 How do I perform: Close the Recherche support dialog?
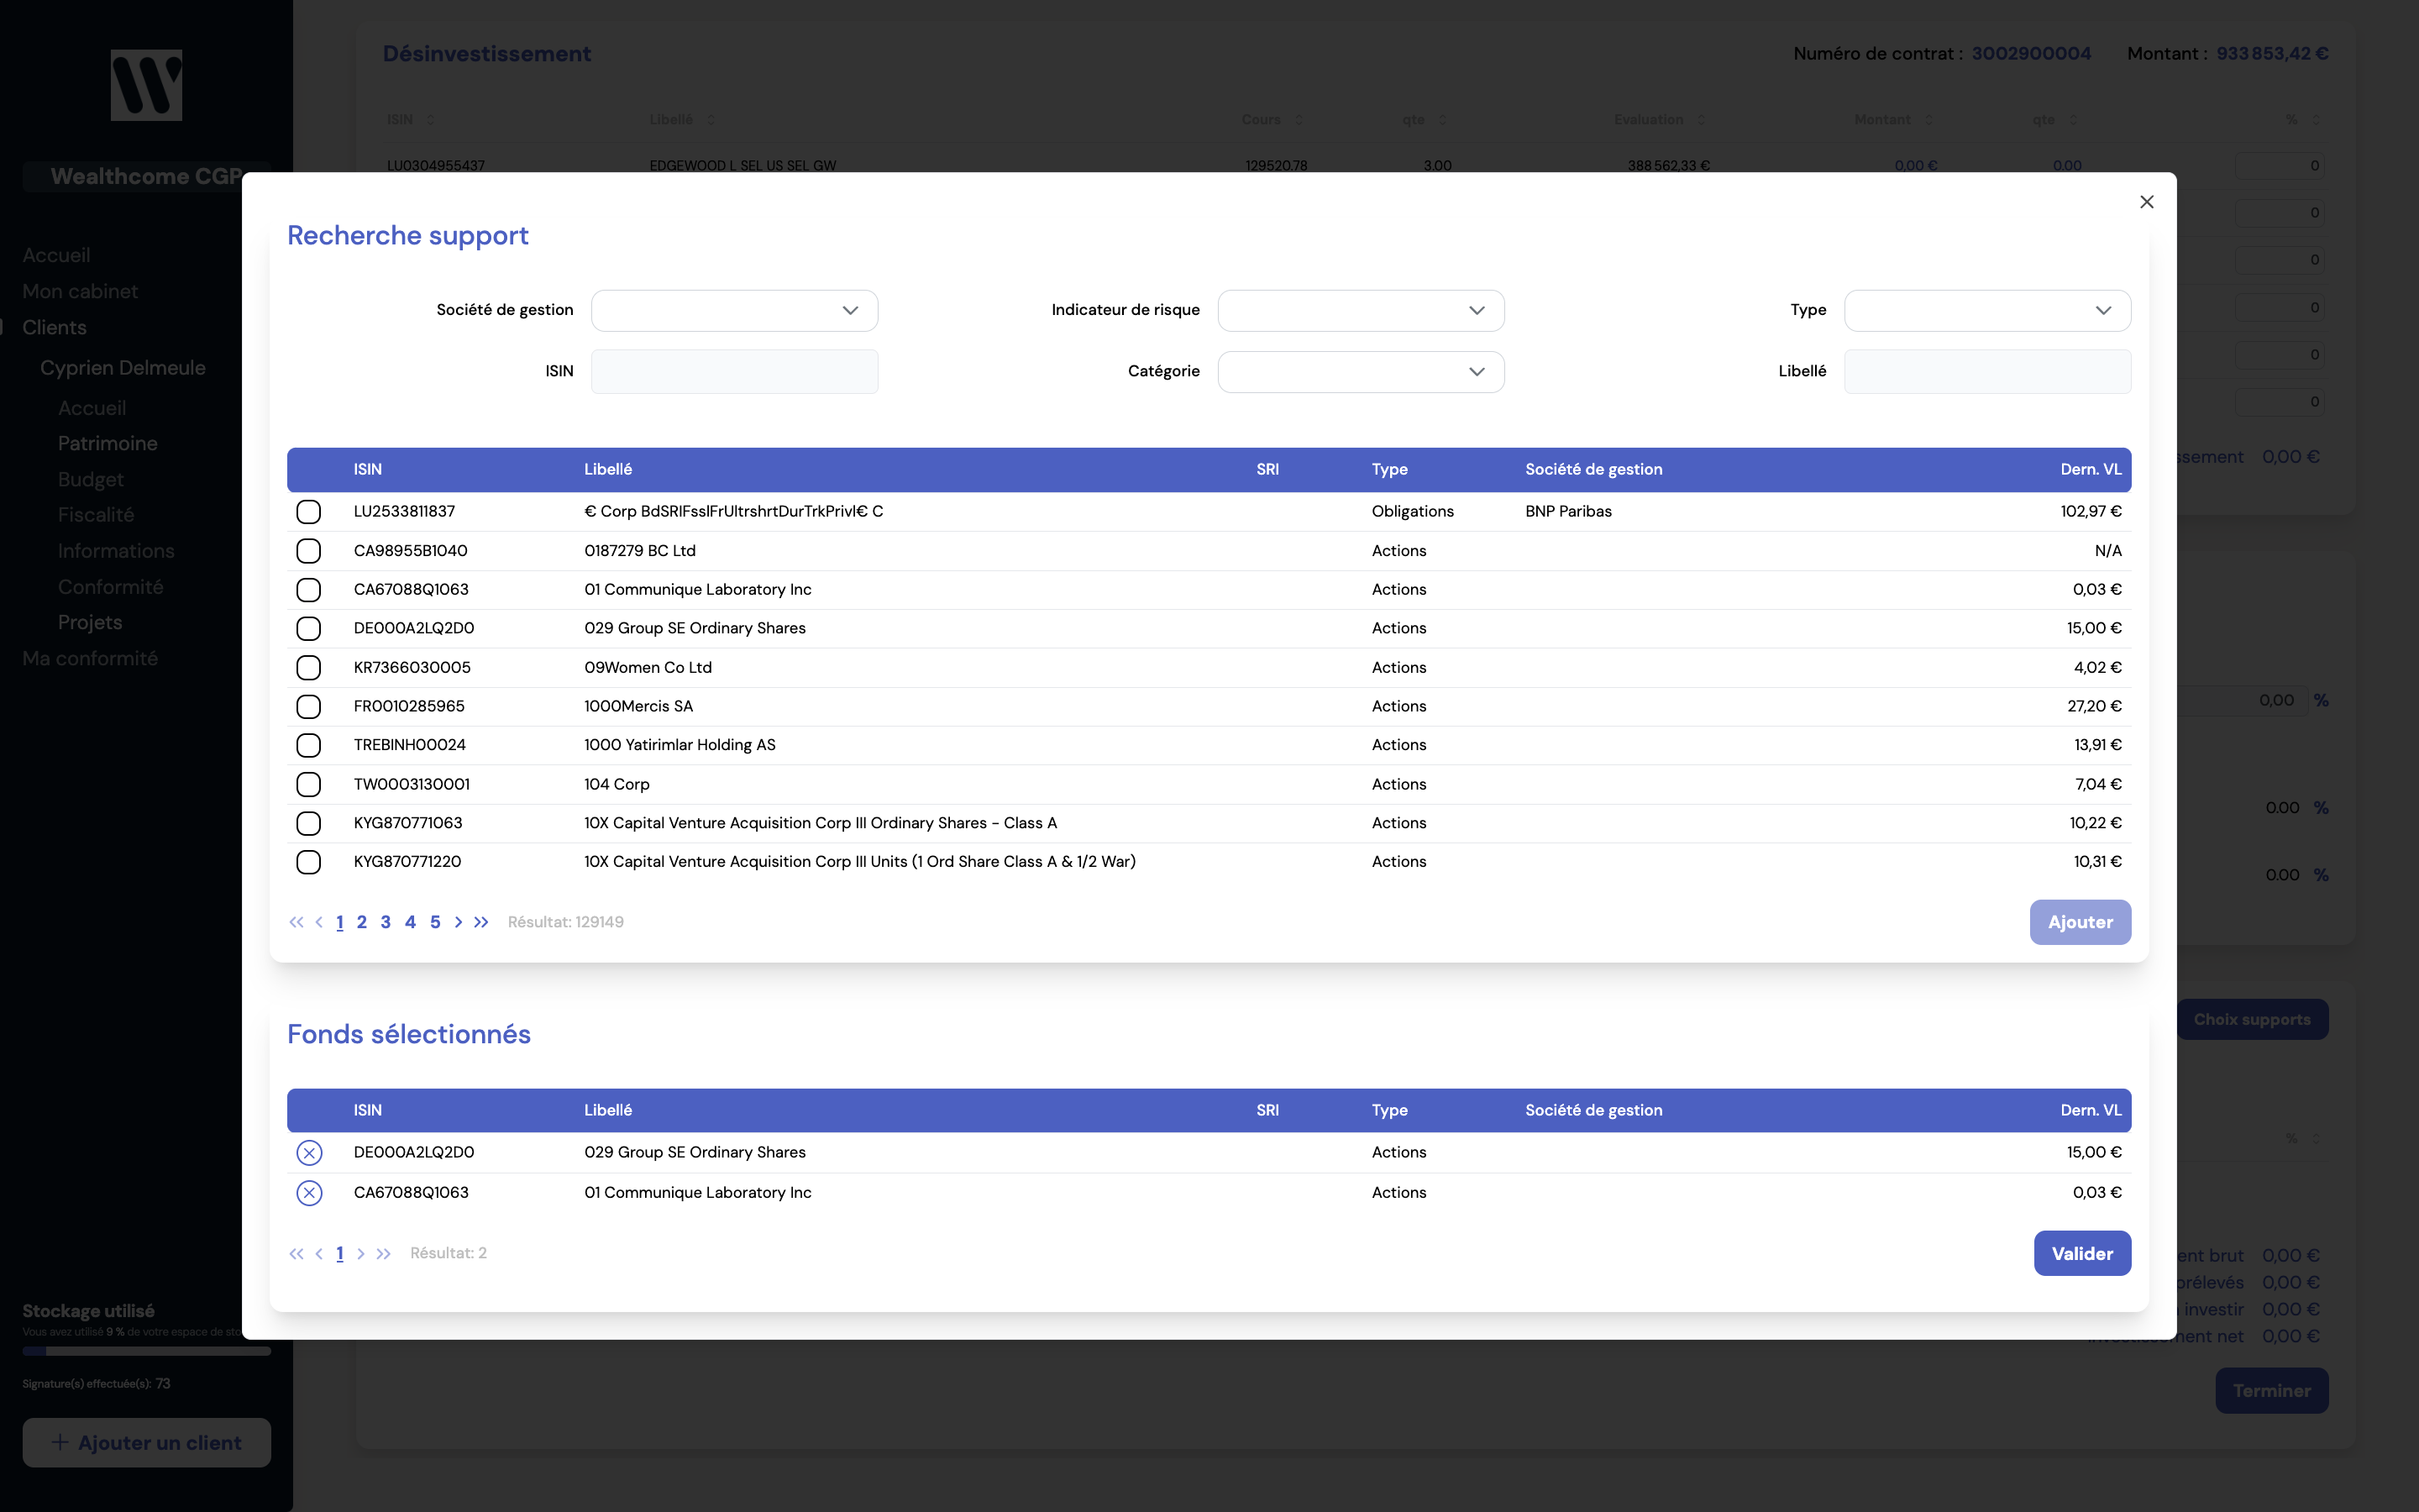click(x=2146, y=202)
